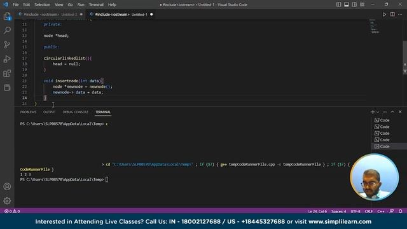Click the editor minimap preview
The width and height of the screenshot is (407, 229).
point(375,27)
